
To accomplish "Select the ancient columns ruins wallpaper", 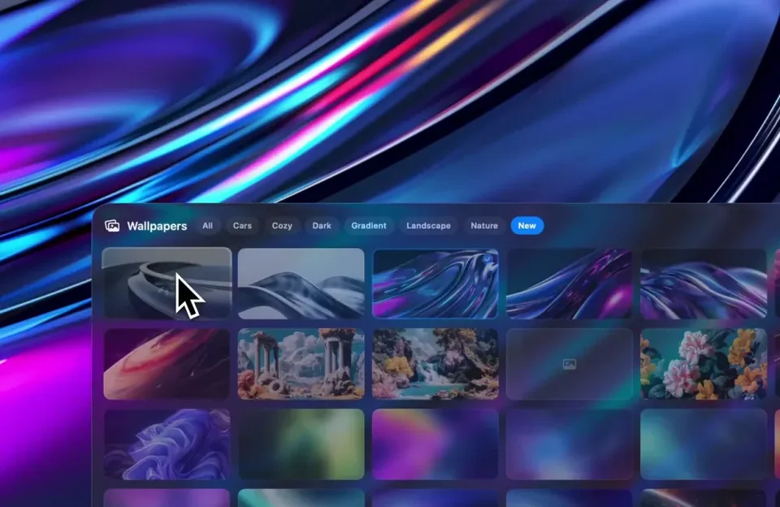I will tap(301, 364).
